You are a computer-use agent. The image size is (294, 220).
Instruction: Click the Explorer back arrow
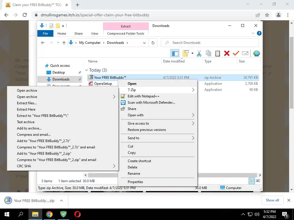[43, 43]
